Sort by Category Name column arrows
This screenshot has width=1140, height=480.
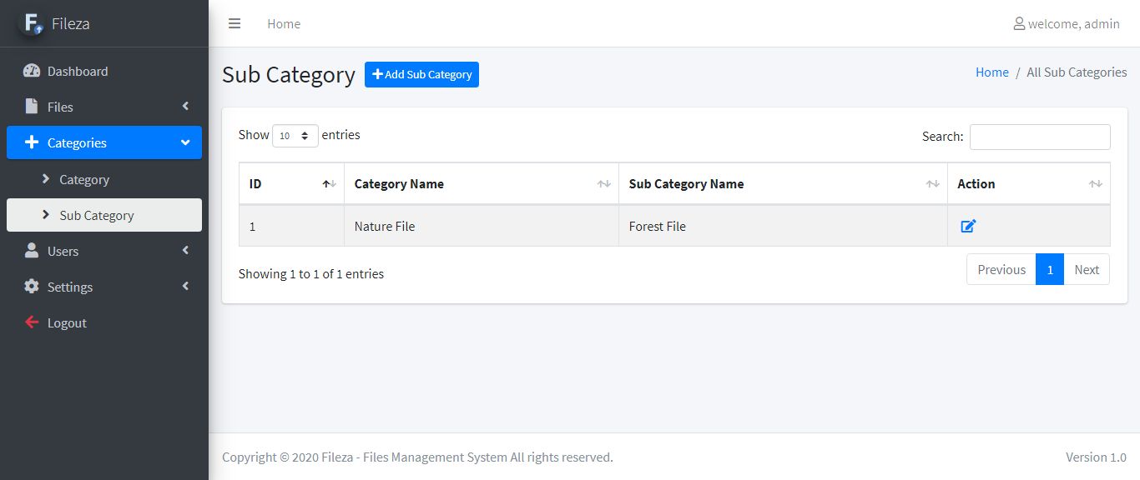(604, 184)
